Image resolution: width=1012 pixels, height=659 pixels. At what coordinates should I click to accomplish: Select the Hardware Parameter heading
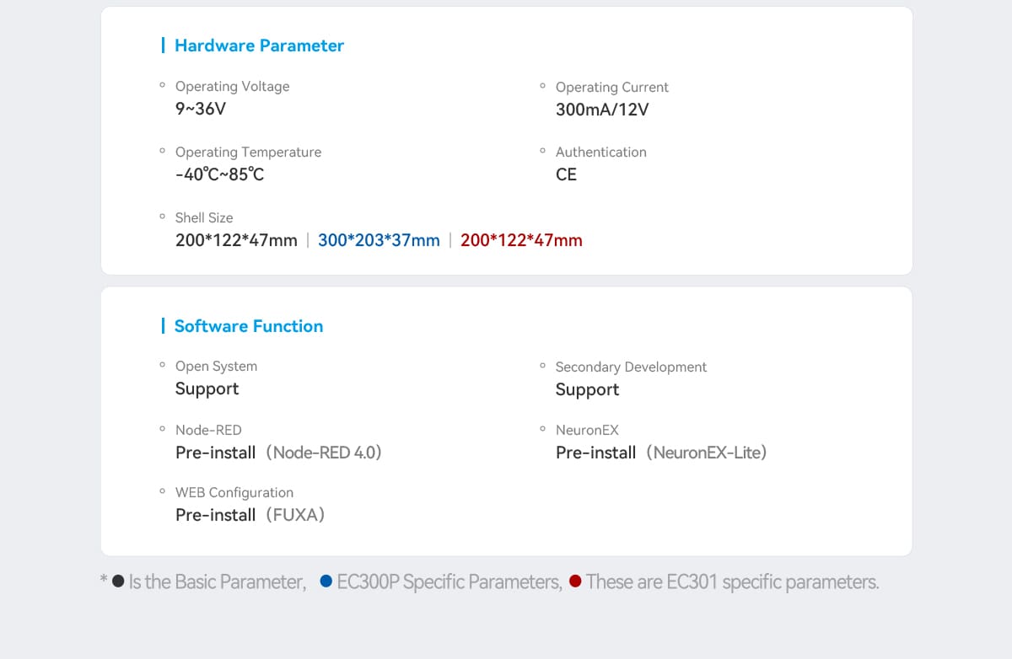pos(259,46)
